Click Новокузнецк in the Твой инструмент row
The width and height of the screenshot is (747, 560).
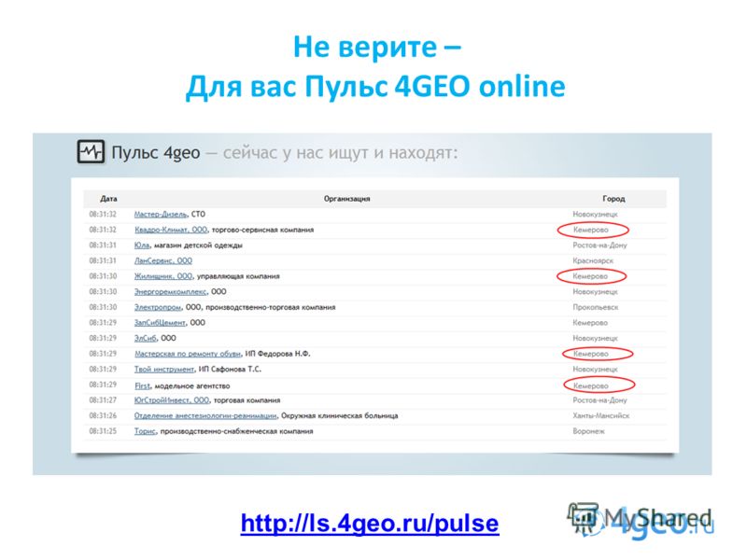(595, 369)
